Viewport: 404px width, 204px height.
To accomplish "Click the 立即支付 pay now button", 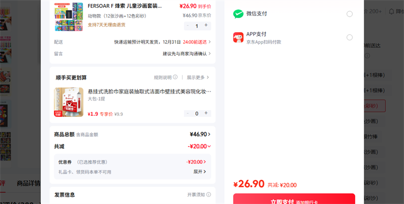I will click(x=294, y=200).
